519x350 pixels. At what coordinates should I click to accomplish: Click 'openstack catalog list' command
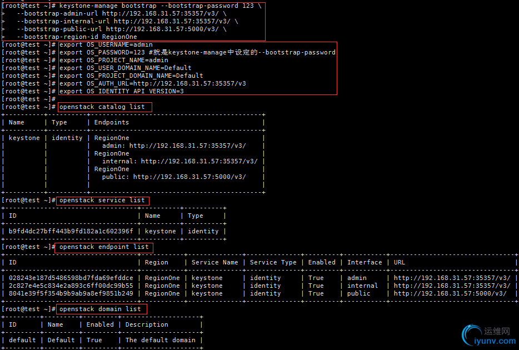(x=102, y=107)
